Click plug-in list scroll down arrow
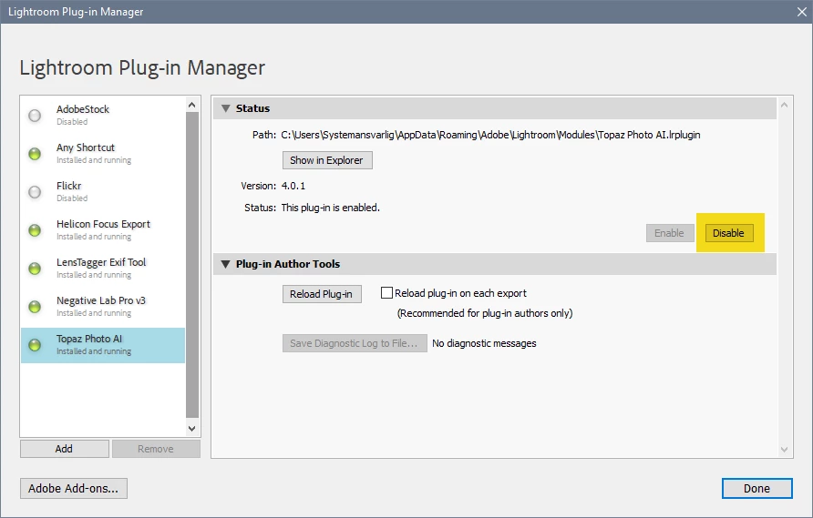Screen dimensions: 813x518 [x=192, y=429]
